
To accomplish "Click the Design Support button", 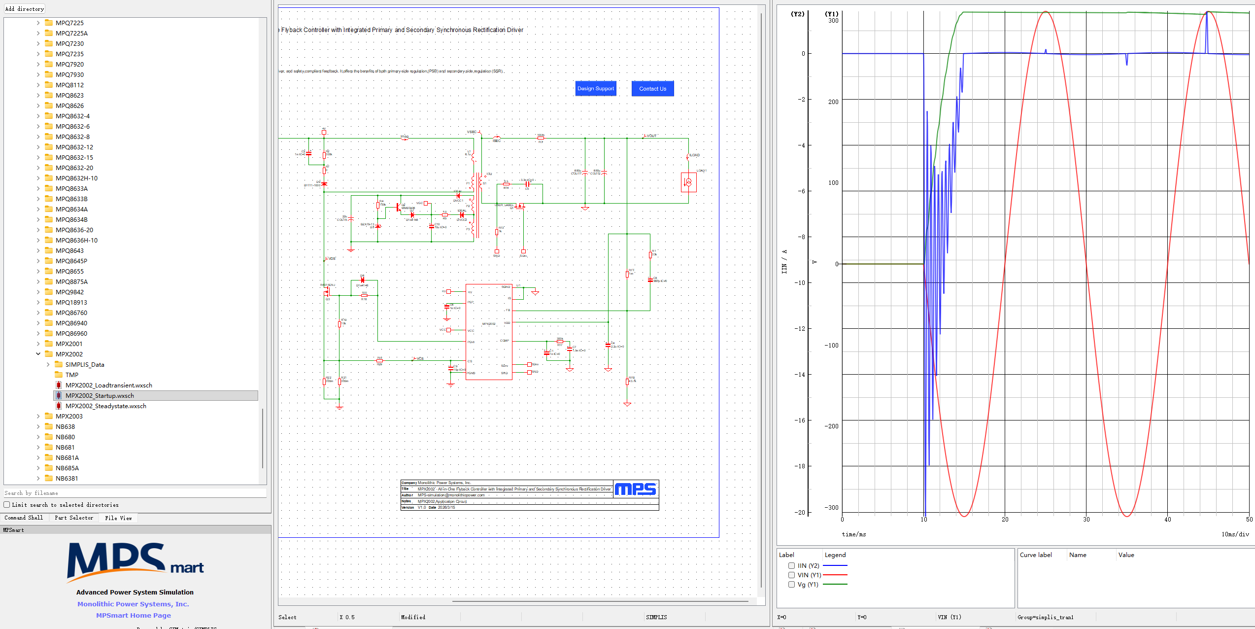I will (x=596, y=89).
